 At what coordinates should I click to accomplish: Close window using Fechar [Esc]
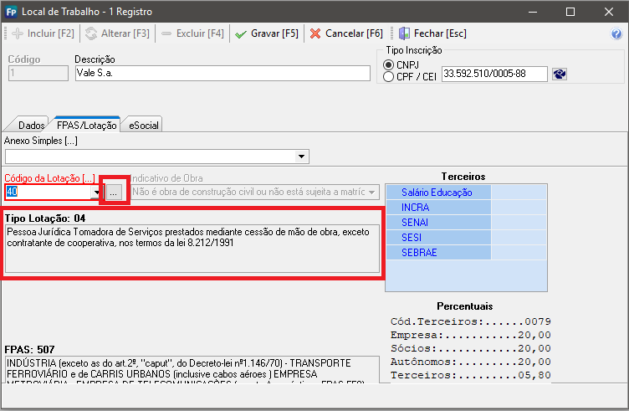[x=432, y=33]
